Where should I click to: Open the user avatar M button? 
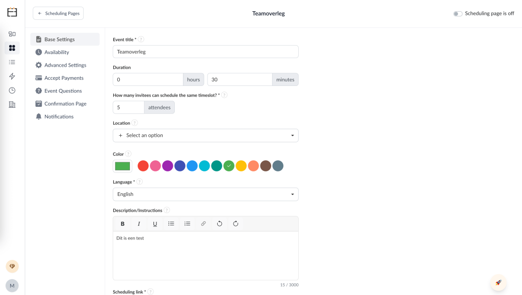pos(12,285)
